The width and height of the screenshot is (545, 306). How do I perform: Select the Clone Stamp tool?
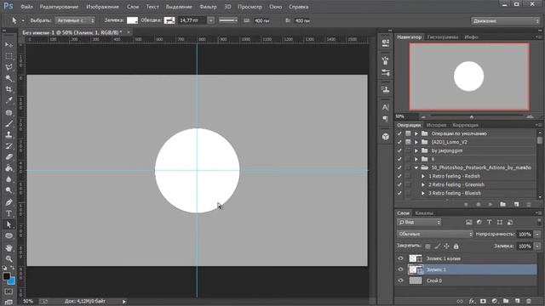pyautogui.click(x=9, y=134)
